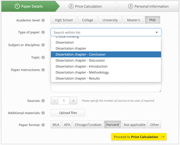
Task: Select the Master's academic level
Action: tap(133, 20)
